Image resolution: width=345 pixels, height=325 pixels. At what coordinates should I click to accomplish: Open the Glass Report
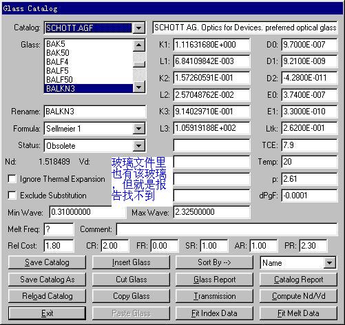[x=214, y=280]
